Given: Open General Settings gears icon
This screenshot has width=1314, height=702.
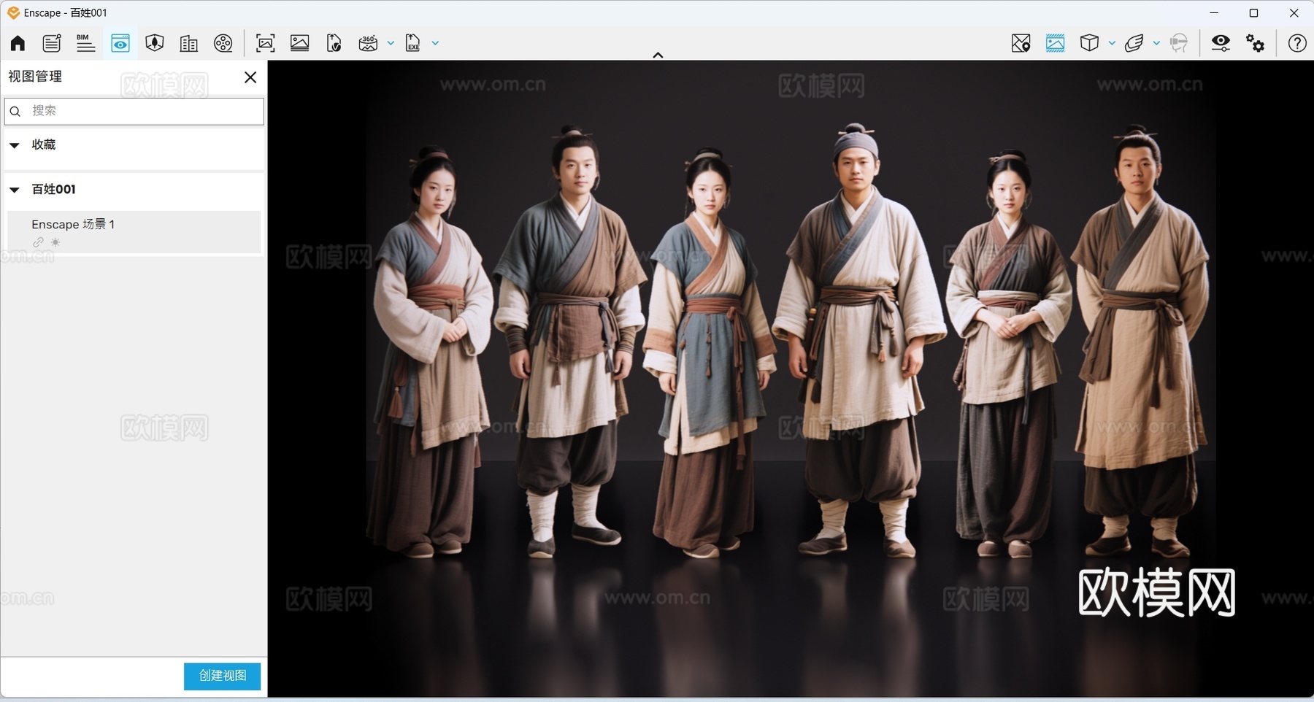Looking at the screenshot, I should (x=1255, y=43).
